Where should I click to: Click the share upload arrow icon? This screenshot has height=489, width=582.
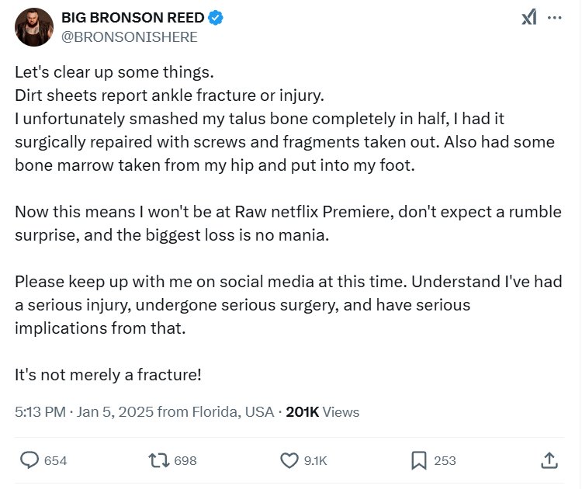tap(549, 460)
